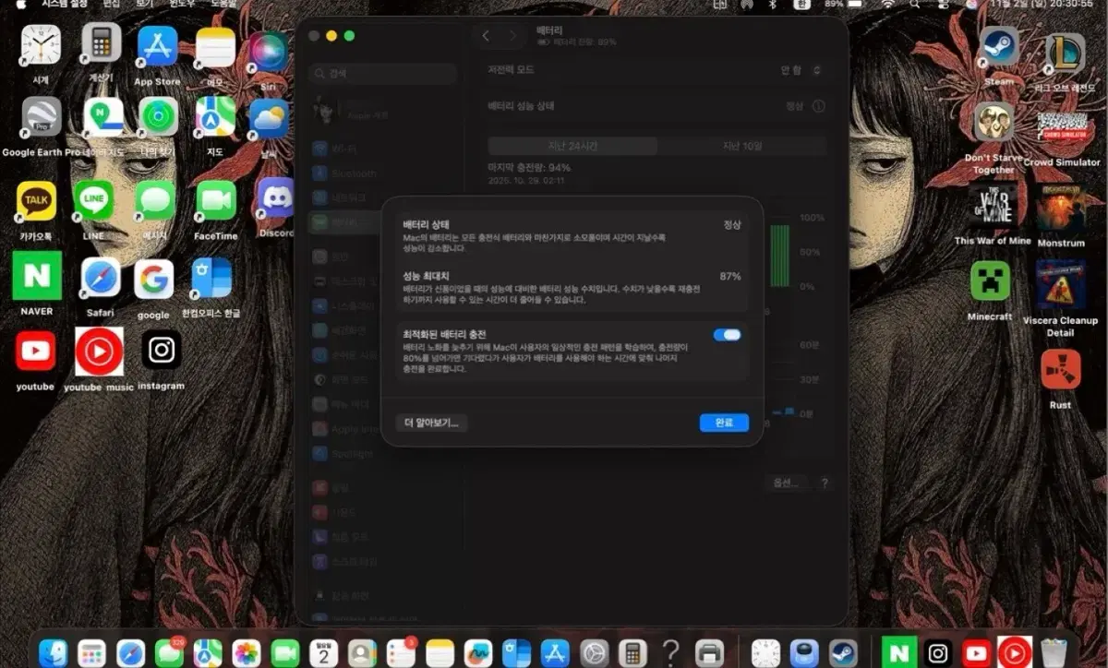This screenshot has width=1108, height=668.
Task: Click the help question mark beside 옵션...
Action: (825, 483)
